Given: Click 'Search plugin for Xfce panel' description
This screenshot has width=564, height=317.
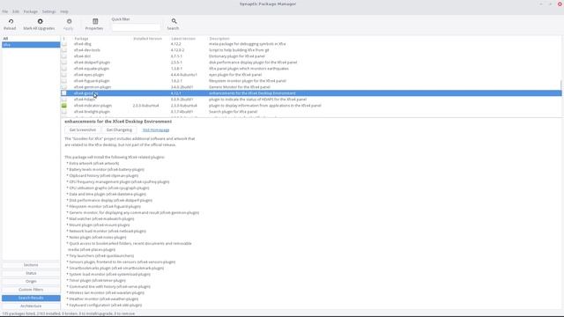Looking at the screenshot, I should [x=233, y=112].
